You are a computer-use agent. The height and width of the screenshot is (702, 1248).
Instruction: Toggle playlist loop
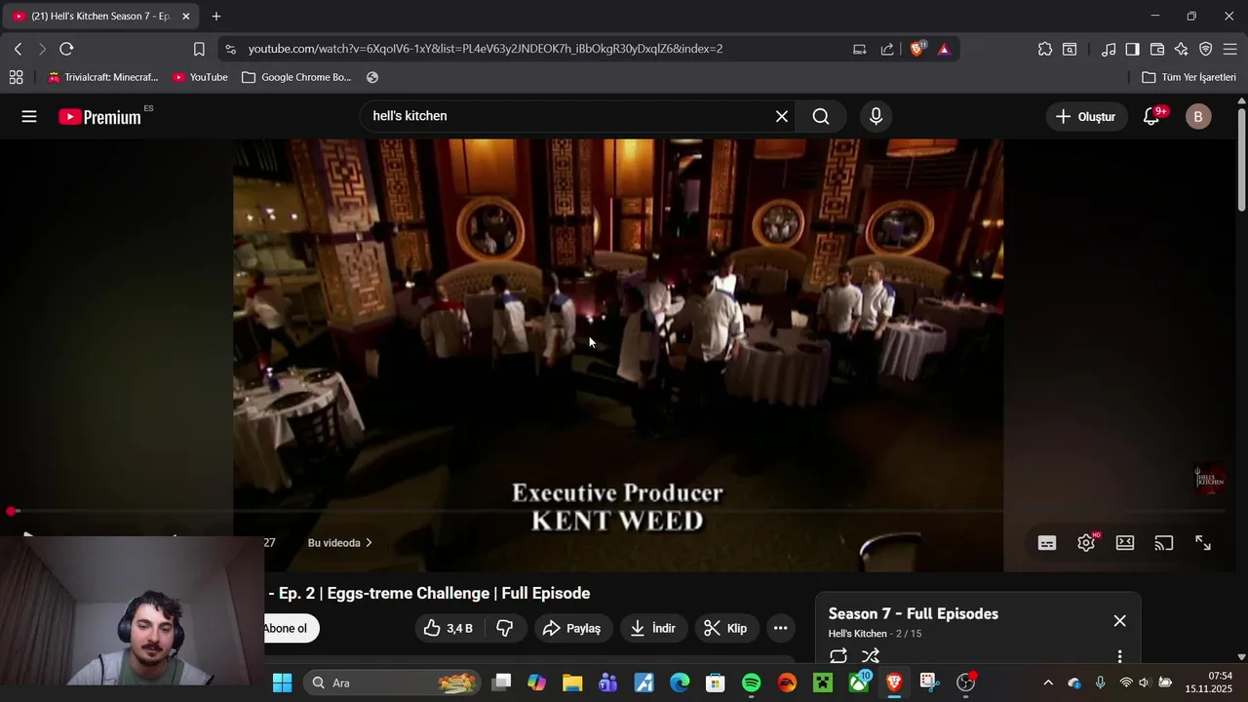point(838,656)
